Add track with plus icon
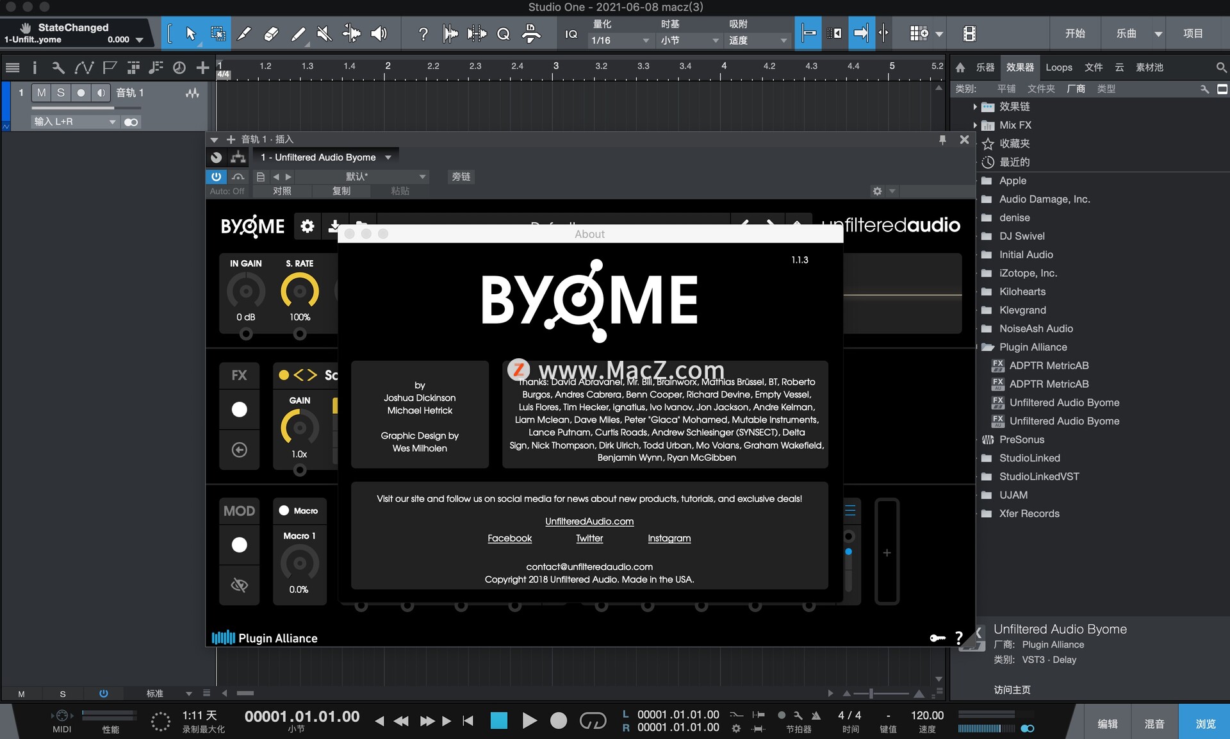Screen dimensions: 1230x739 point(202,67)
